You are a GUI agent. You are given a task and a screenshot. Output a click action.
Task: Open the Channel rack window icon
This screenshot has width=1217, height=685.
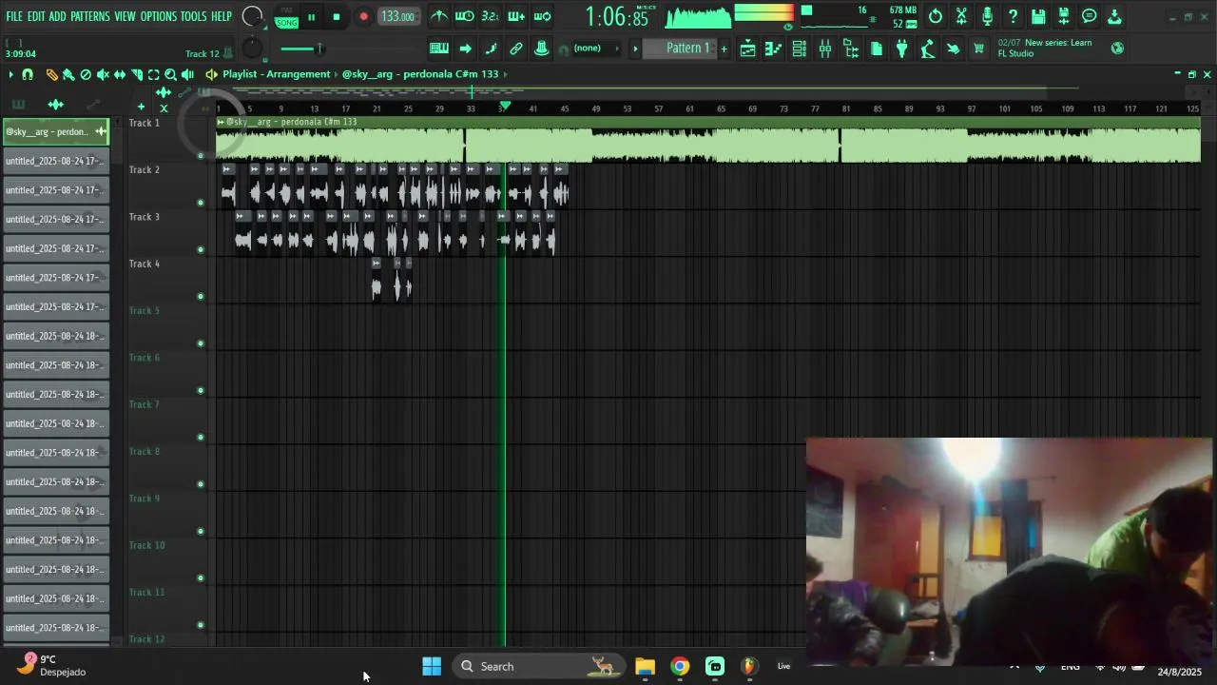[800, 49]
